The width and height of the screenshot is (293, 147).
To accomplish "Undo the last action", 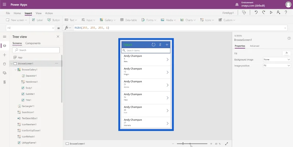I will (256, 13).
